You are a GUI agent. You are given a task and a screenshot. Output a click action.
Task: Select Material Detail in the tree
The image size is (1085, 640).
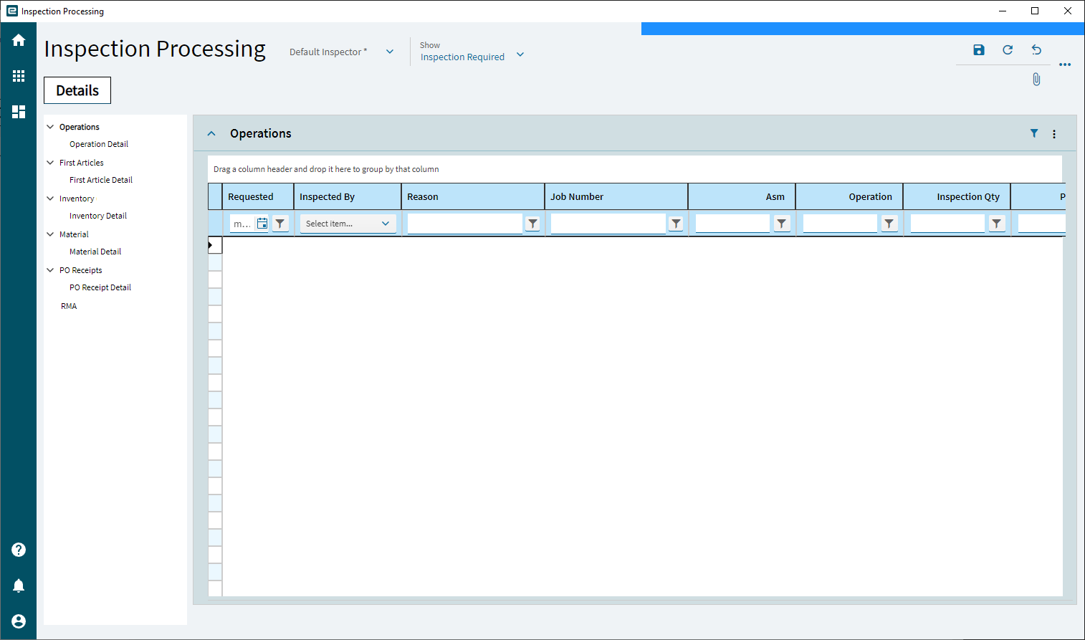[95, 252]
